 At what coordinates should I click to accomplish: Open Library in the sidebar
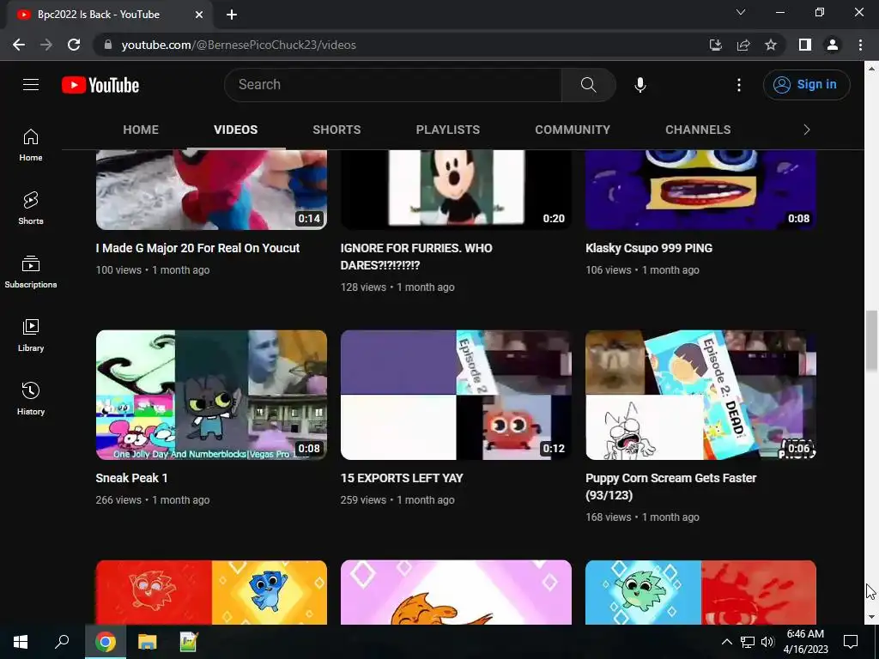[x=31, y=336]
